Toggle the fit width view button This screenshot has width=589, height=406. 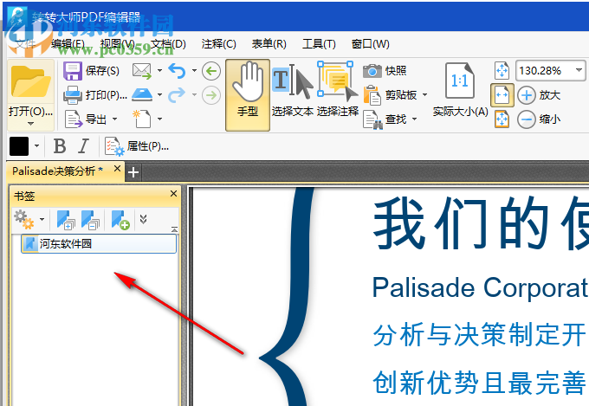pos(502,95)
